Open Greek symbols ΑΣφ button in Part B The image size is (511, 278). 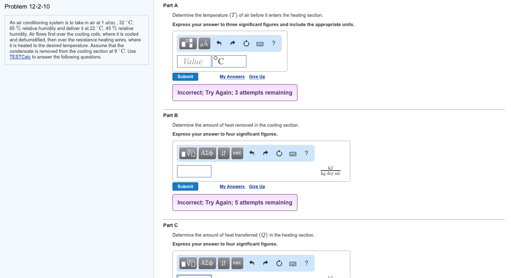(x=207, y=153)
